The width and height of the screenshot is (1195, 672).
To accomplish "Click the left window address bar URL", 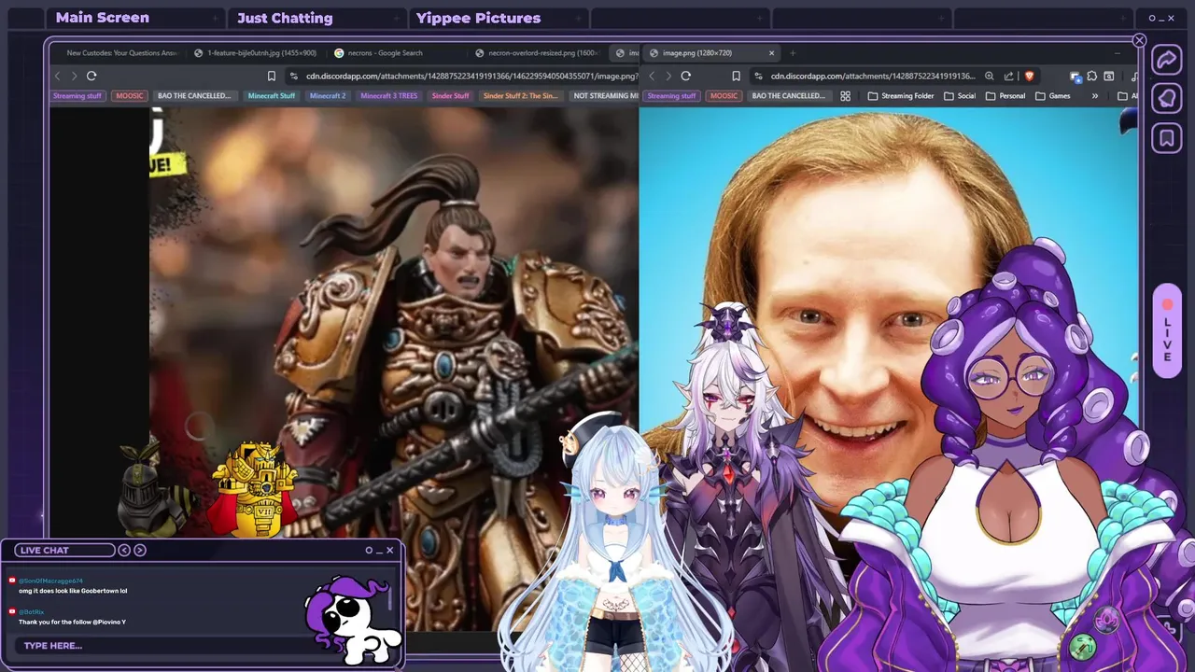I will [x=471, y=77].
